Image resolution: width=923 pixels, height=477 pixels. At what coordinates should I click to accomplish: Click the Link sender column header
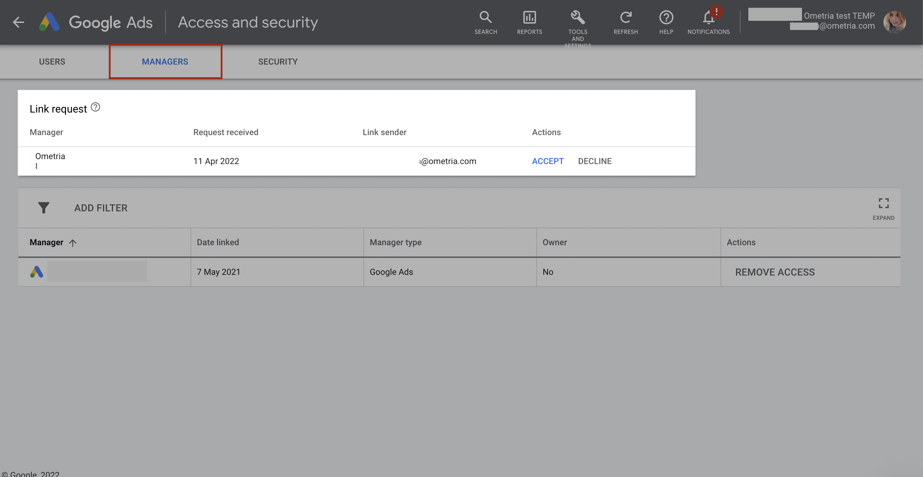(385, 132)
